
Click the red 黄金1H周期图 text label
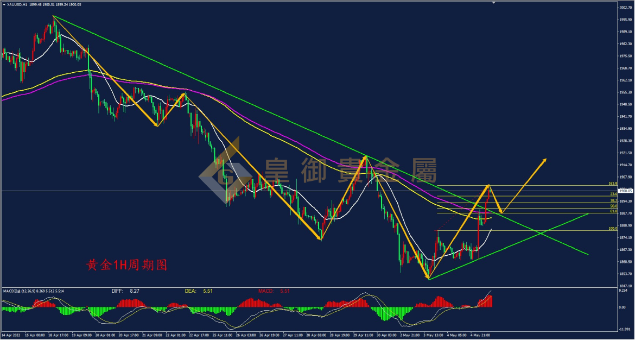point(126,265)
